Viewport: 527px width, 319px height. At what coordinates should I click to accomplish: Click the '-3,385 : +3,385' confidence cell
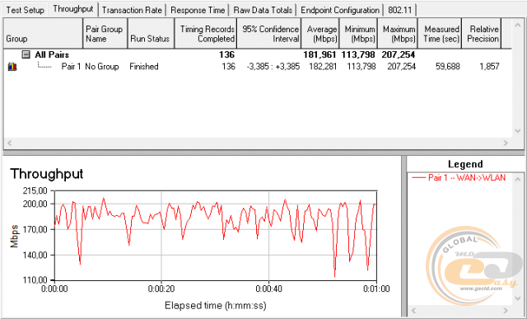[273, 67]
